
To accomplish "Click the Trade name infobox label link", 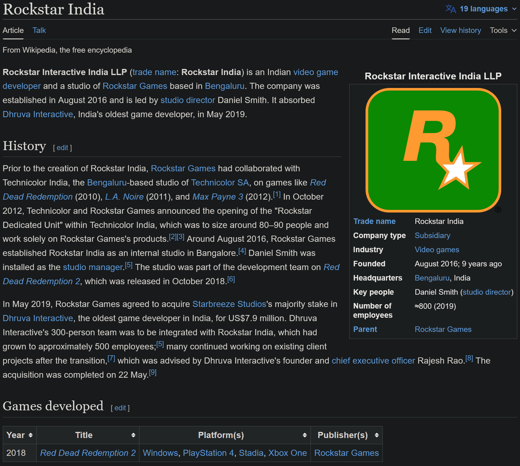I will (374, 221).
